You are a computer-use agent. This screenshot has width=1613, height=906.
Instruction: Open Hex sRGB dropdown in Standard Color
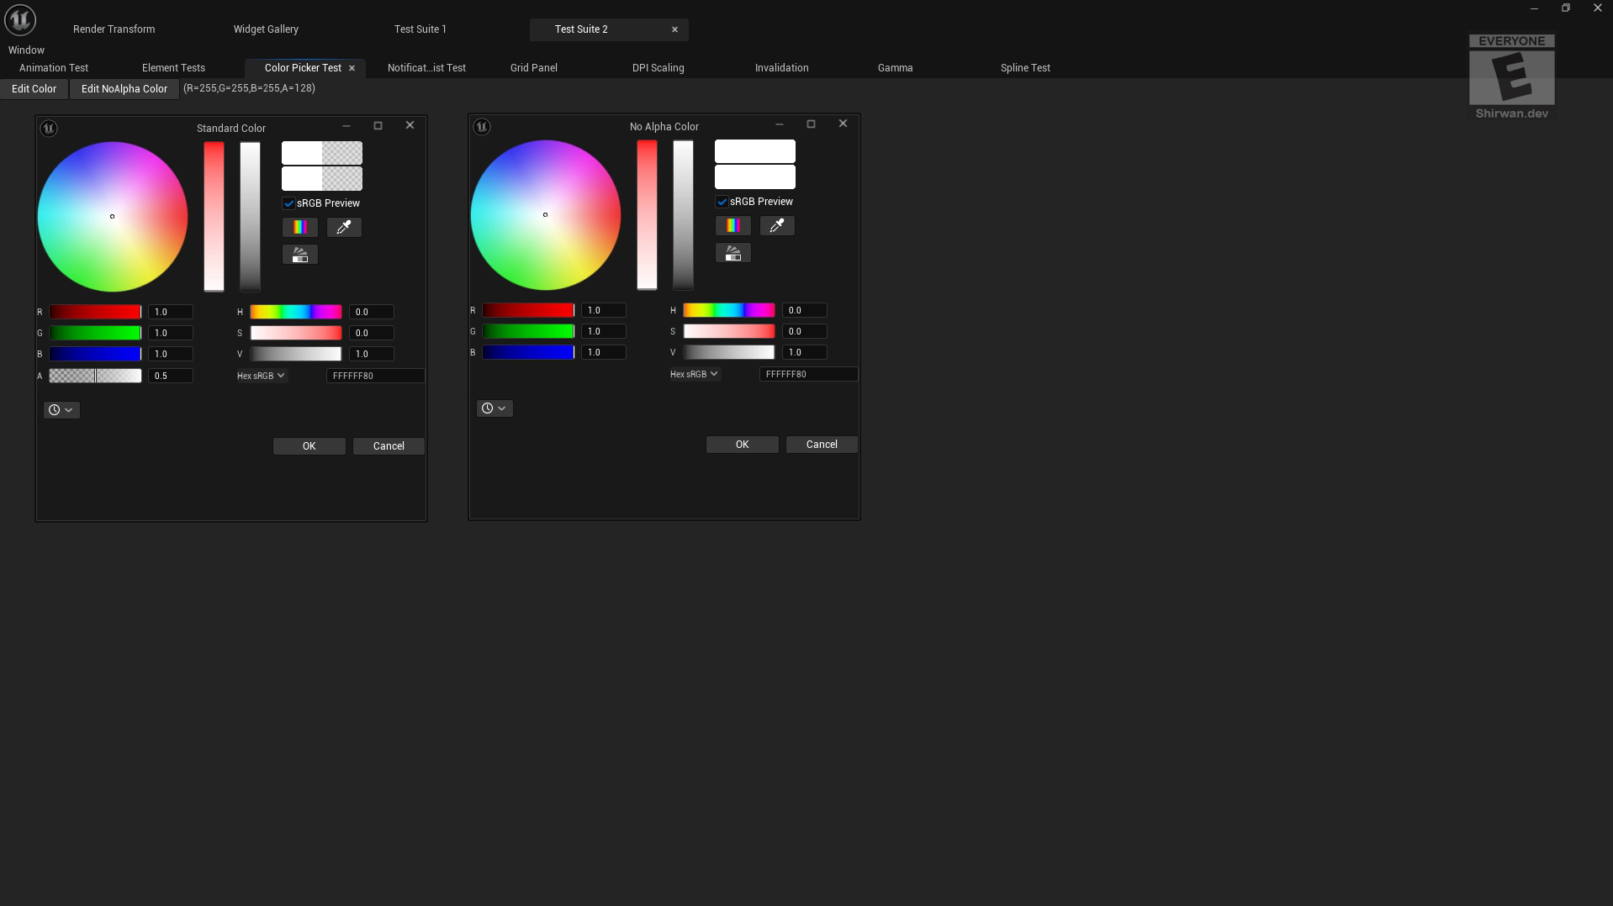tap(262, 376)
